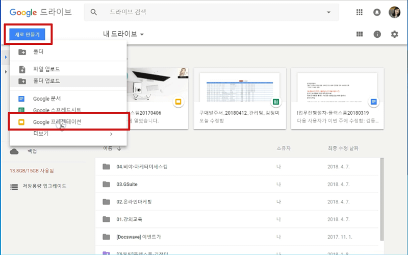Image resolution: width=408 pixels, height=255 pixels.
Task: Select 폴더 업로드 menu entry
Action: [x=68, y=81]
